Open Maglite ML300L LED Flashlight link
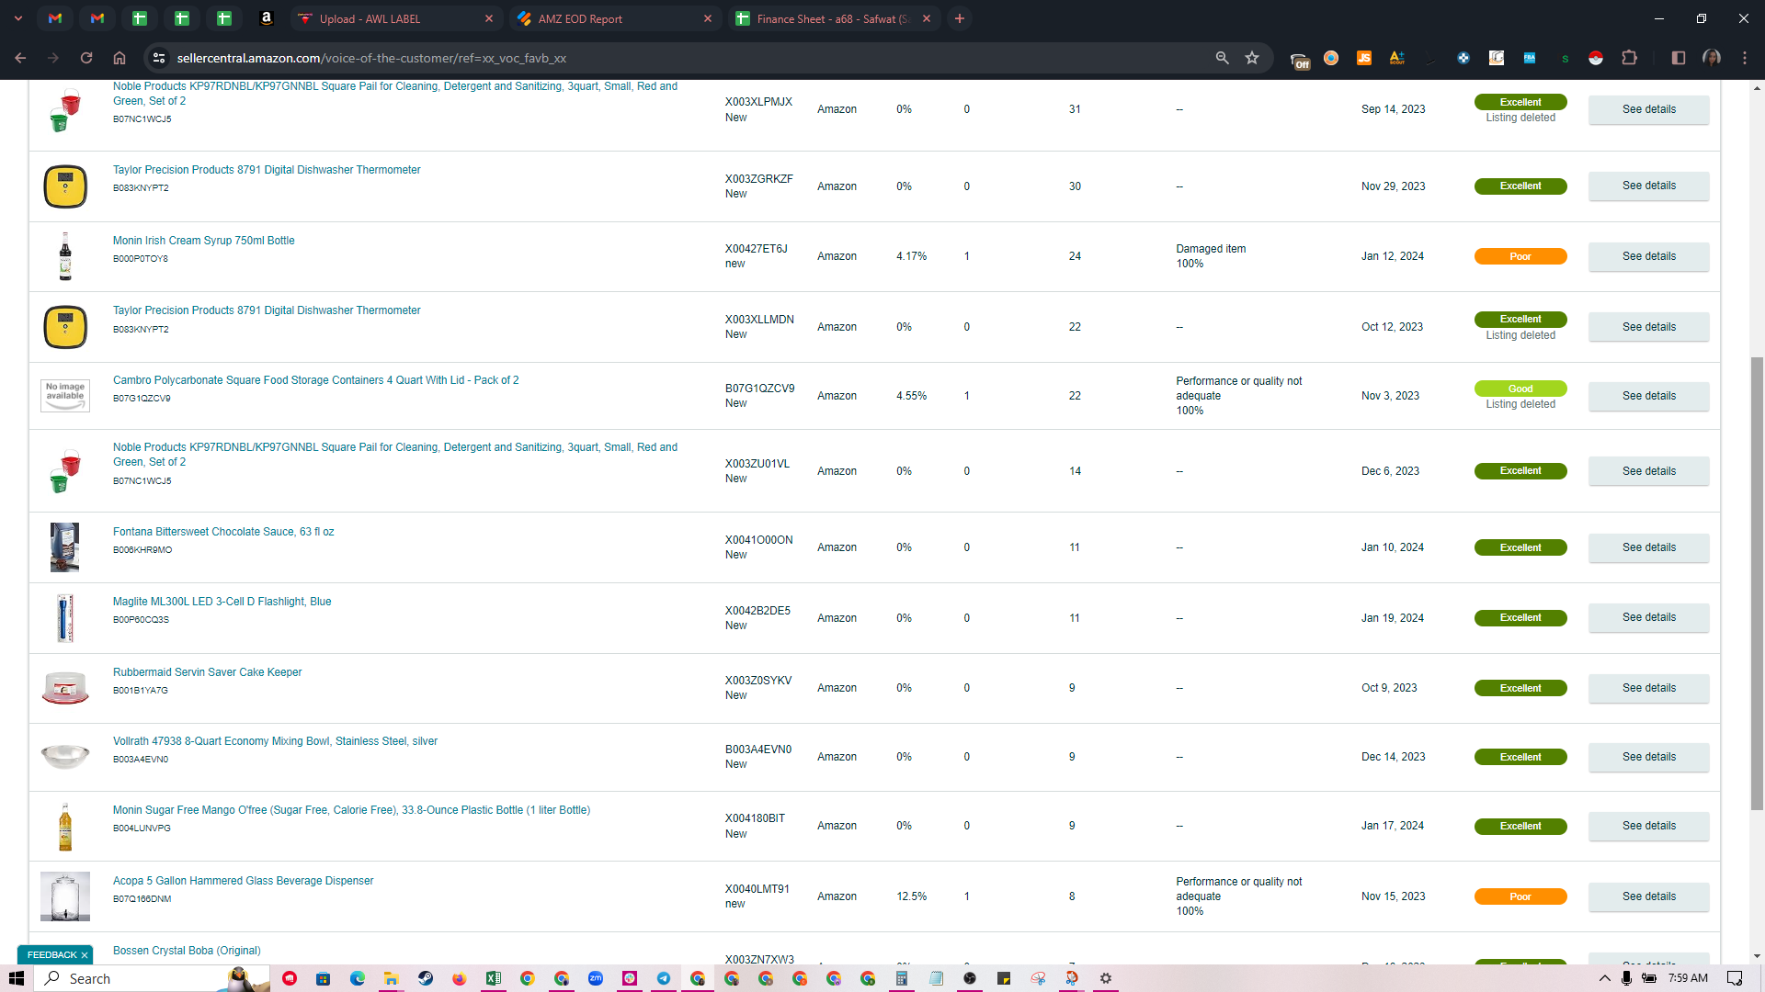The height and width of the screenshot is (992, 1765). coord(222,602)
